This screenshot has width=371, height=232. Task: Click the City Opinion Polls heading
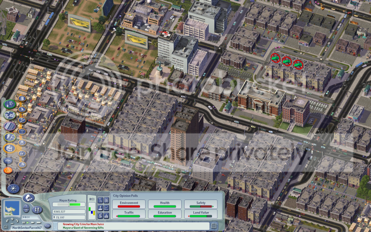click(x=125, y=196)
